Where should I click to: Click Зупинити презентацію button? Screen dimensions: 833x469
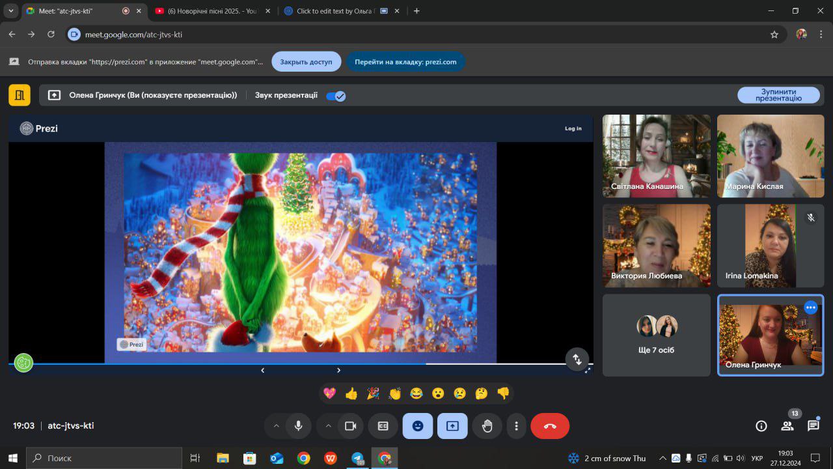tap(778, 95)
